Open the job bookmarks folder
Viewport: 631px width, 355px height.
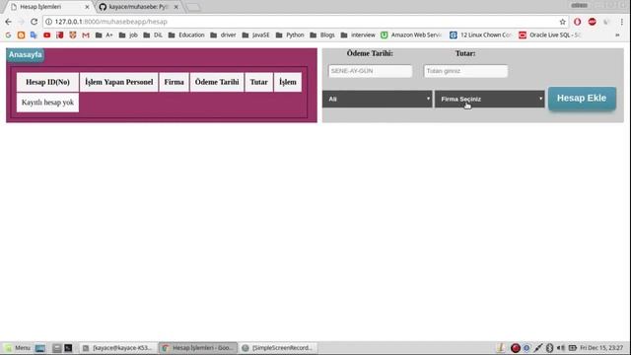tap(128, 35)
